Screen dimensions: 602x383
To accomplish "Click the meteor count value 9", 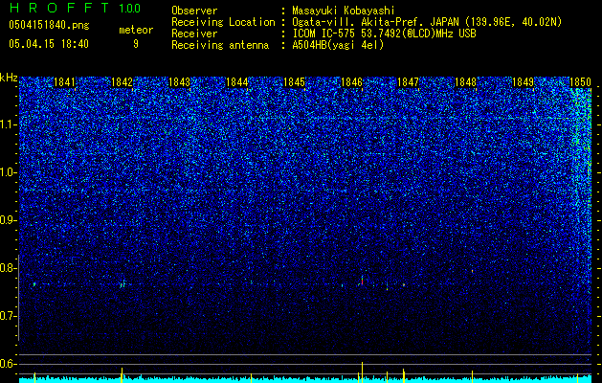I will coord(136,44).
